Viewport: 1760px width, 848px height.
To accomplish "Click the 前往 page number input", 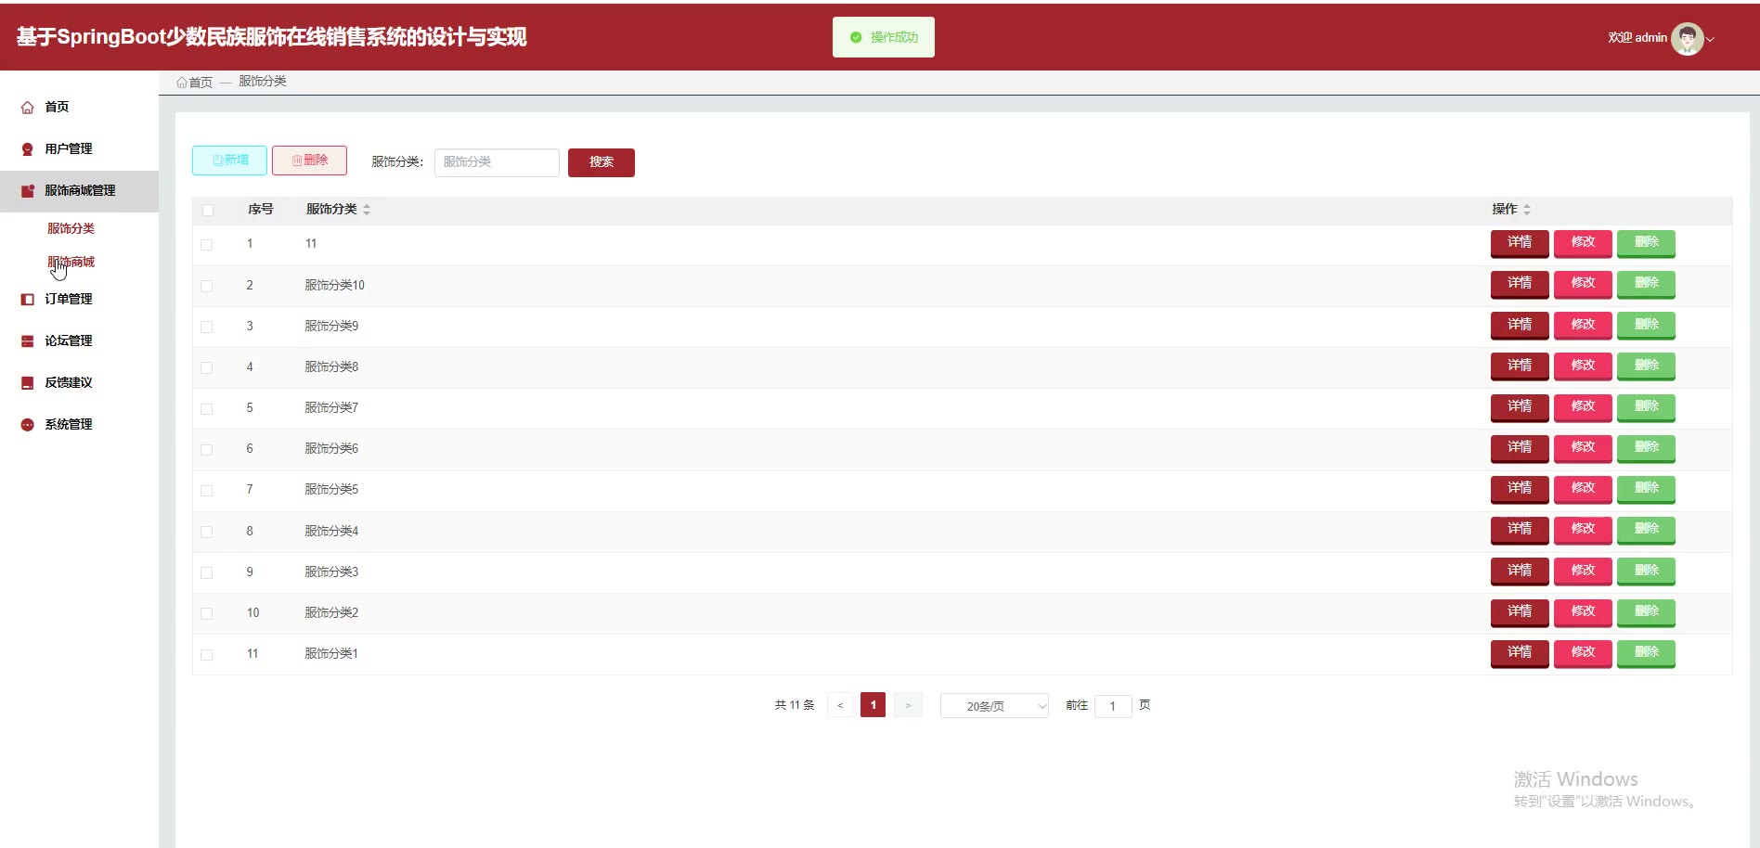I will click(1113, 706).
